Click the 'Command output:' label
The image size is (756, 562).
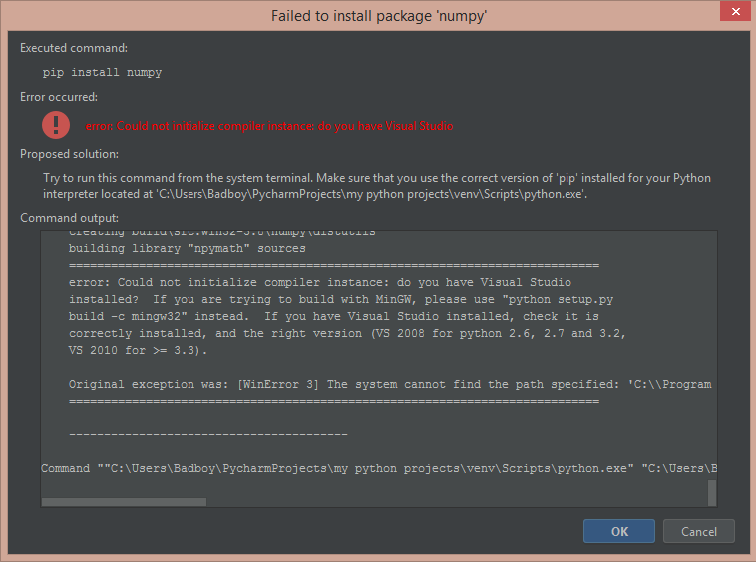pos(69,218)
